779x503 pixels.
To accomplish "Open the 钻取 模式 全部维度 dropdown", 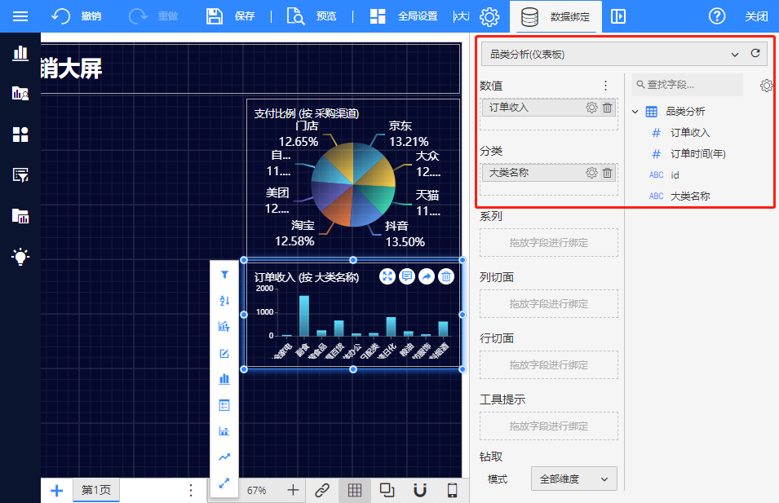I will [x=573, y=479].
